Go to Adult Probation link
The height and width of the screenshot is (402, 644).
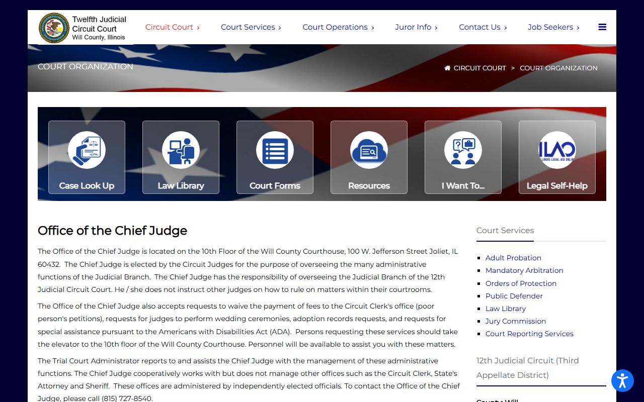pyautogui.click(x=513, y=258)
